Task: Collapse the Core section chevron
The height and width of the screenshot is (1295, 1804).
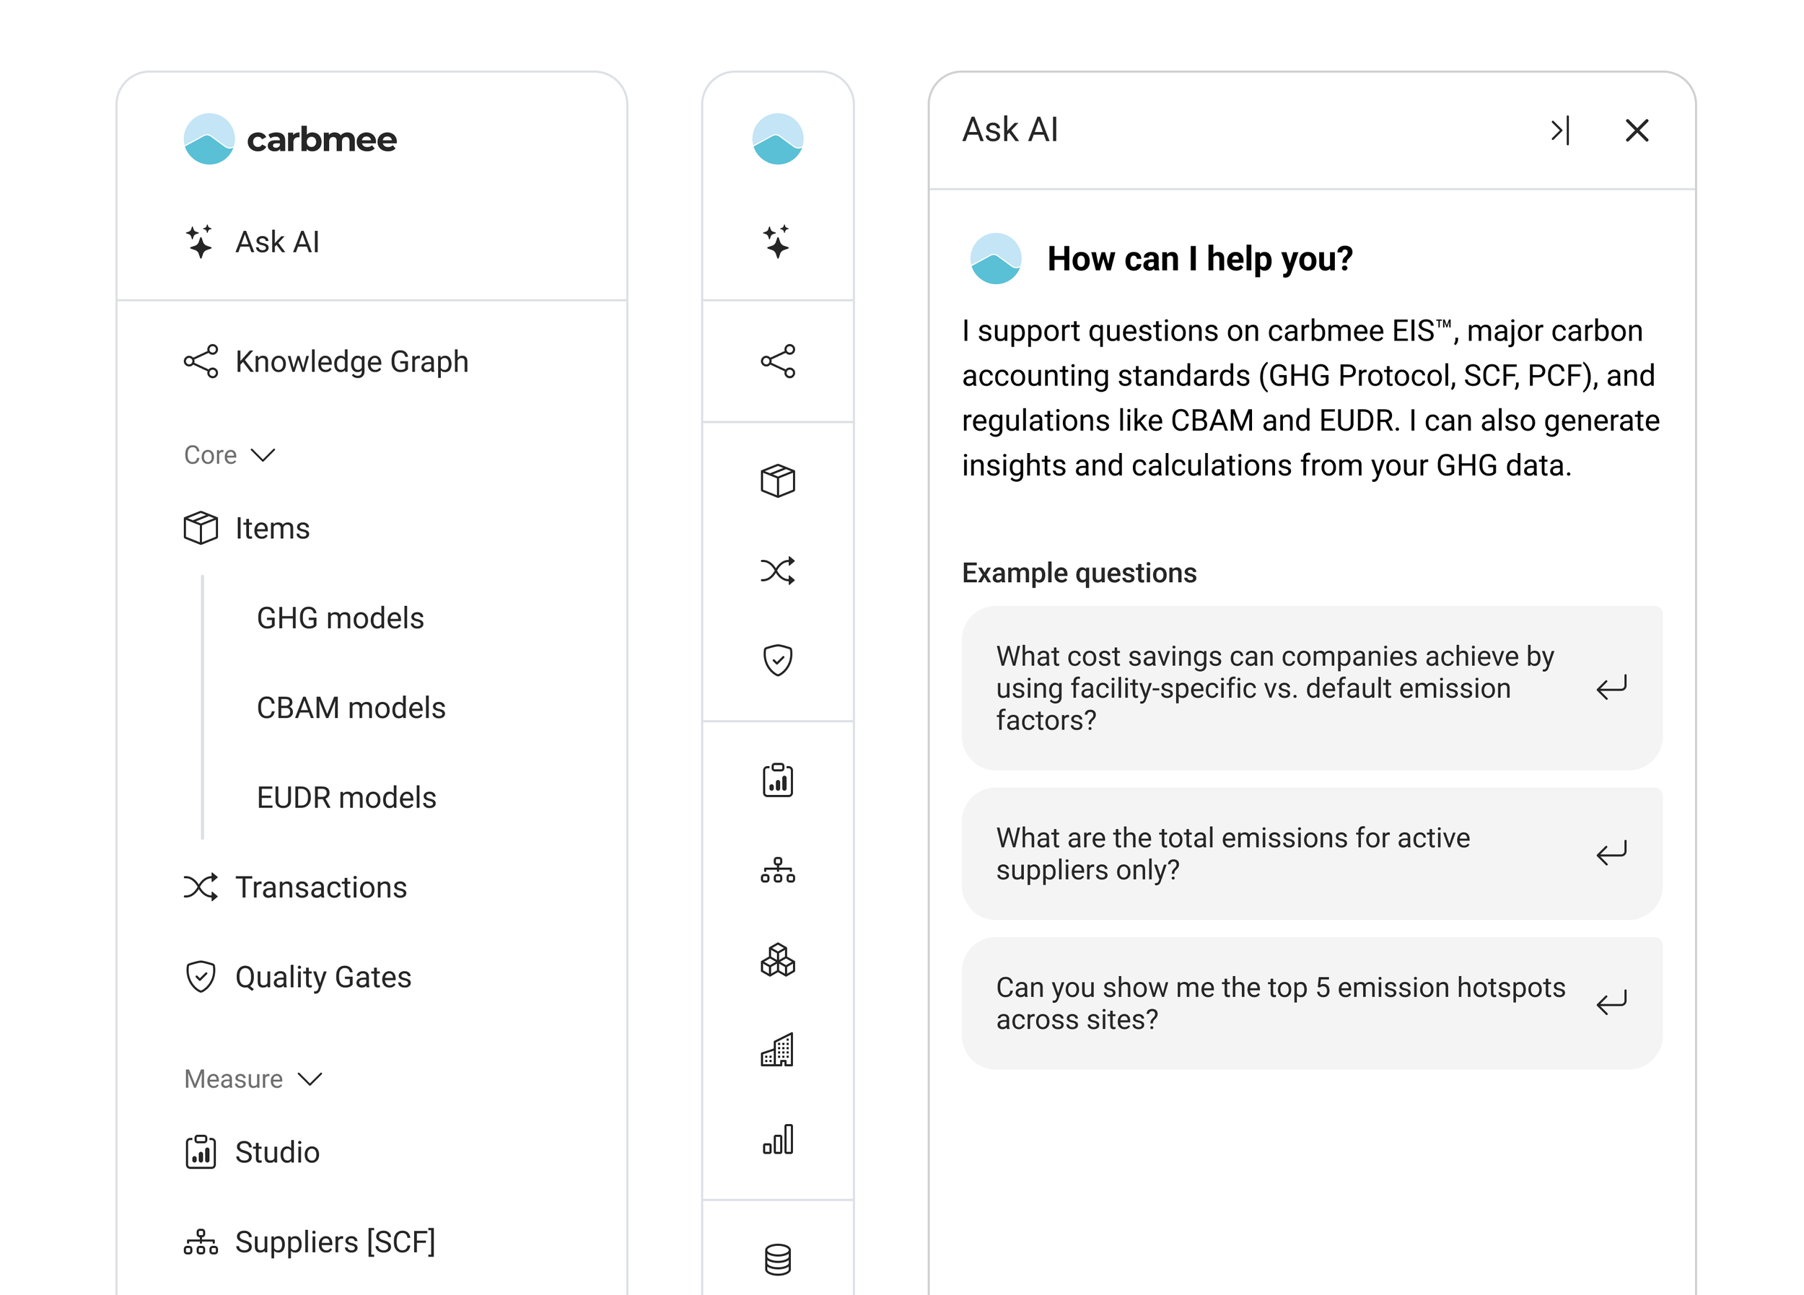Action: pos(263,455)
